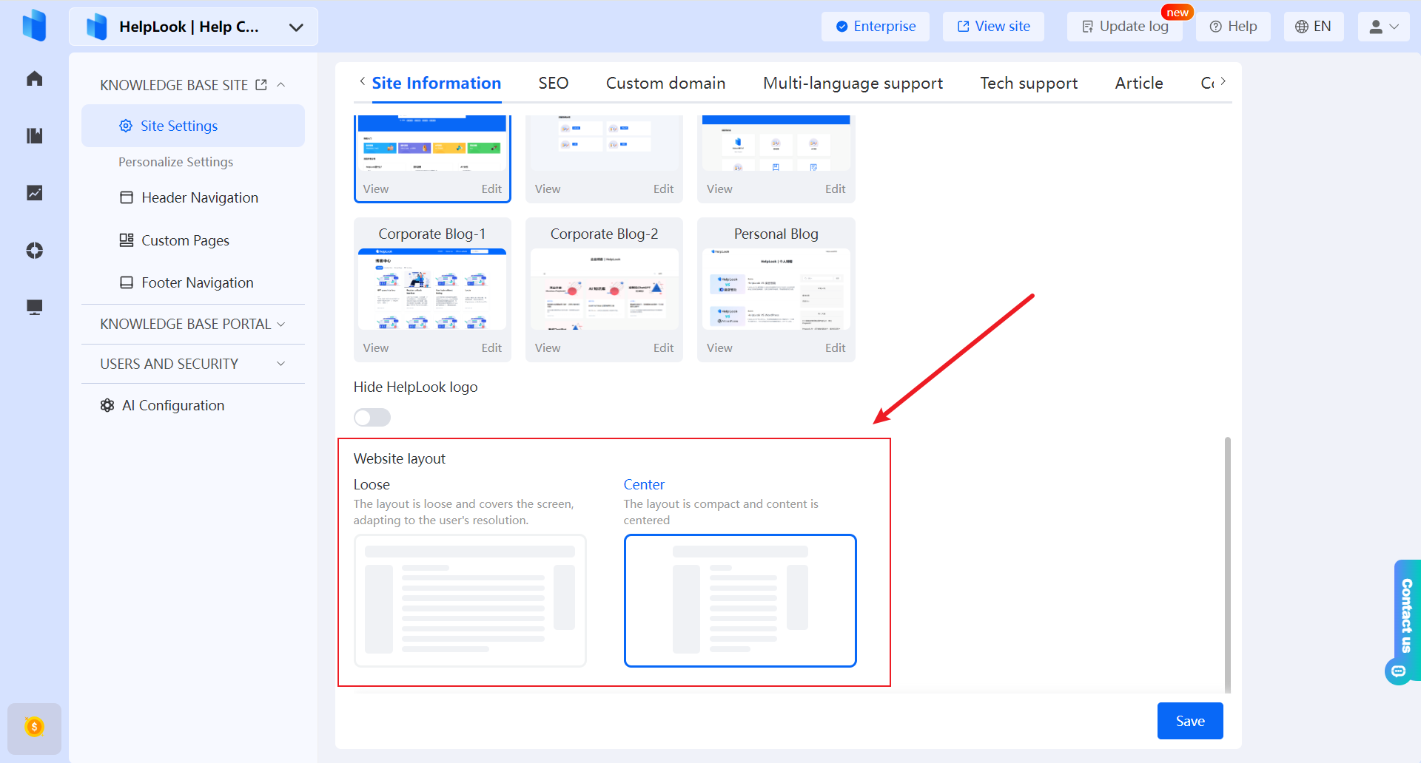This screenshot has width=1421, height=763.
Task: Open the EN language dropdown
Action: (1314, 27)
